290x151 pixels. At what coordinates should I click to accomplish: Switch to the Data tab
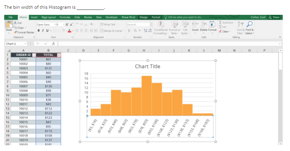[x=77, y=17]
